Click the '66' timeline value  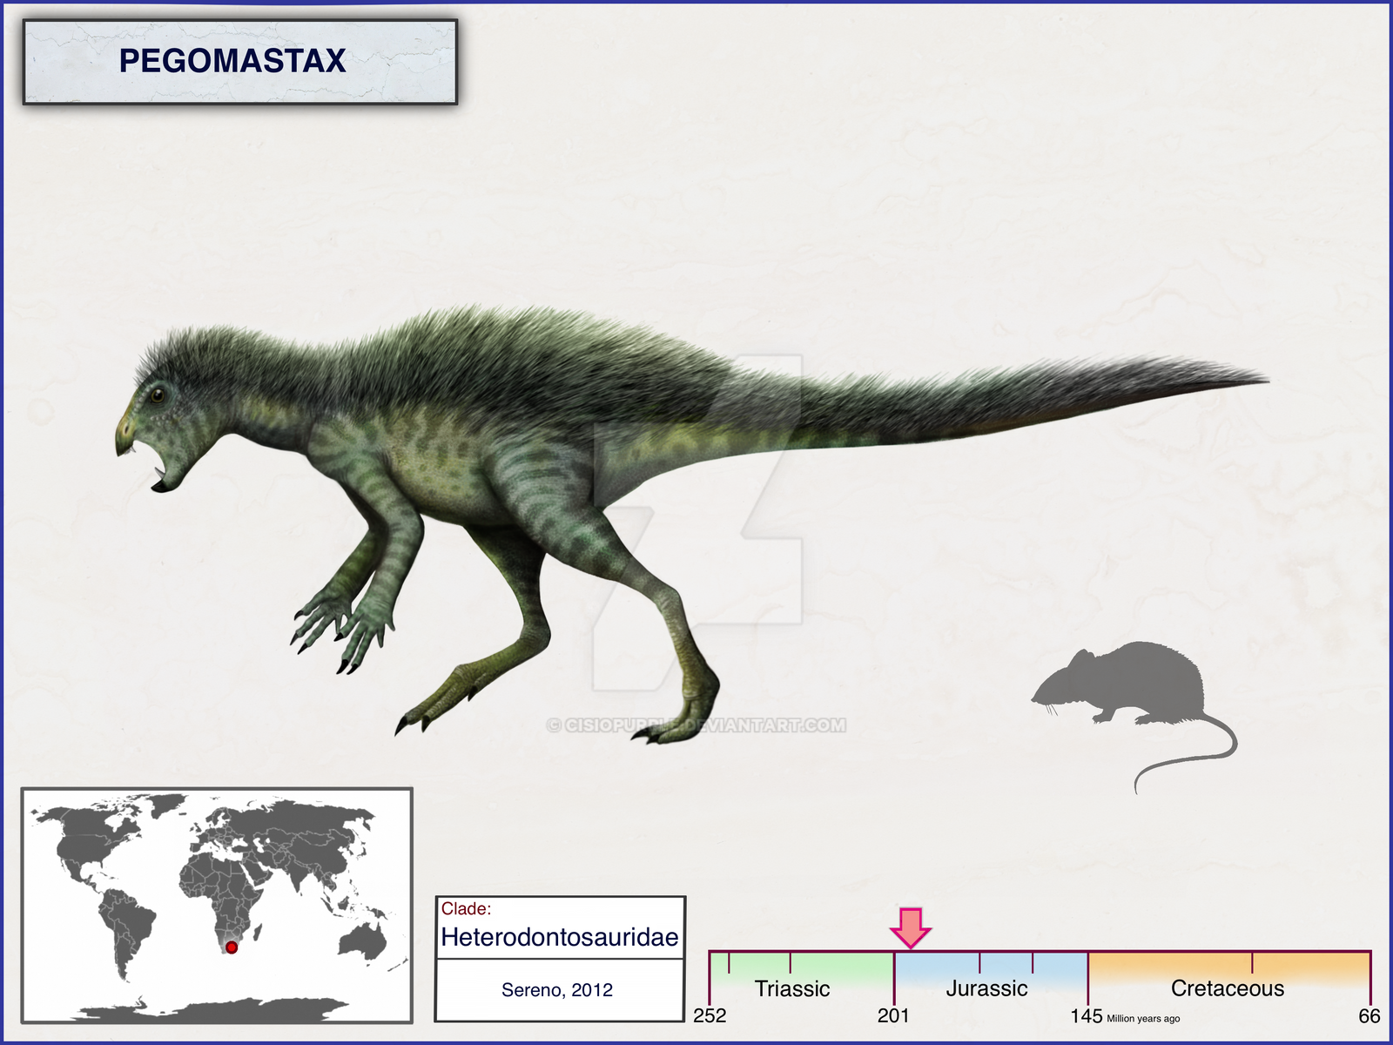point(1369,1016)
